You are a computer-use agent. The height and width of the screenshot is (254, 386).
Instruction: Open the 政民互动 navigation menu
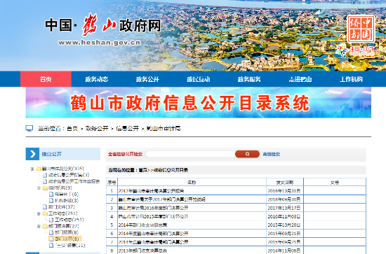199,79
